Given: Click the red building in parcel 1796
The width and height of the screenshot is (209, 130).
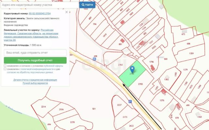Looking at the screenshot, I should (x=153, y=67).
